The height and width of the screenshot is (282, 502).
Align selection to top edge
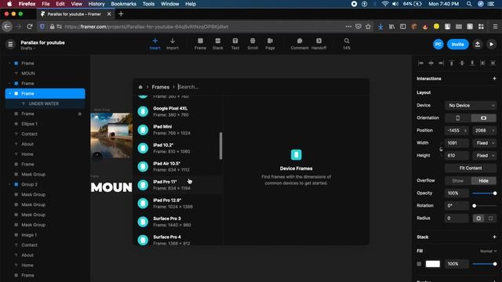click(452, 63)
